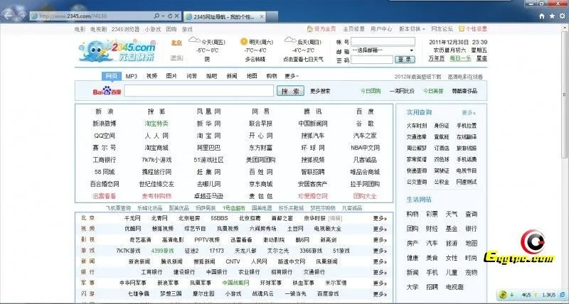Switch to the 贴吧 search tab
The height and width of the screenshot is (304, 569).
(211, 76)
